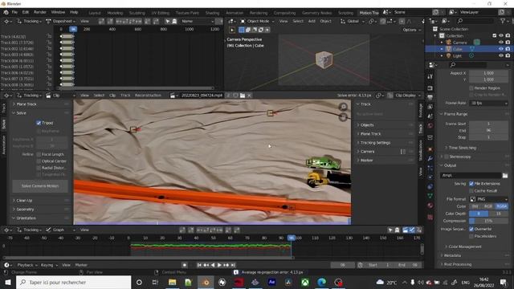Screen dimensions: 514x289
Task: Click lock icon for Track.005 in dopesheet
Action: 49,67
